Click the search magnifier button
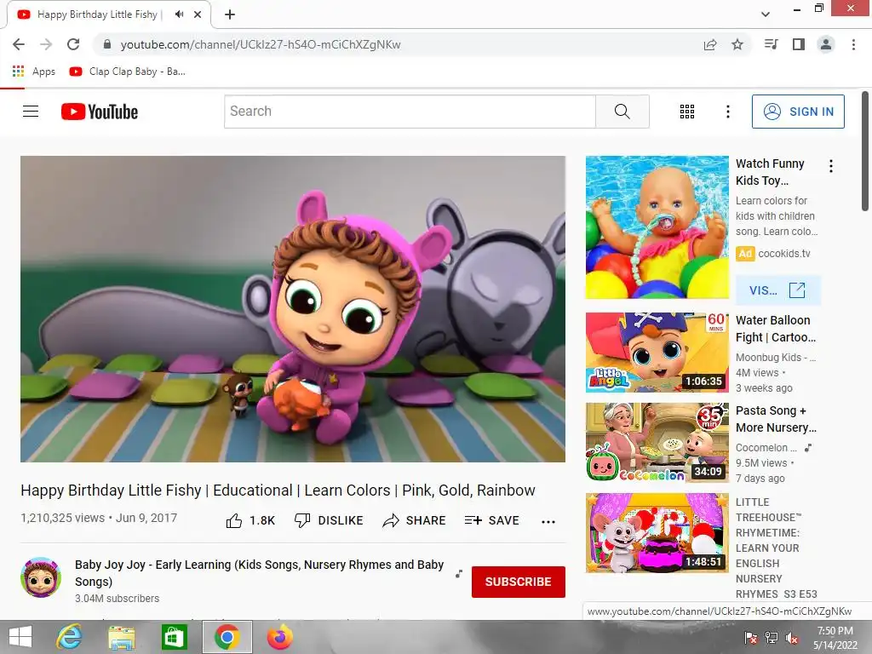 pos(622,112)
